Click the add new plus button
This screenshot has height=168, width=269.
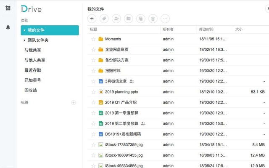pos(92,19)
